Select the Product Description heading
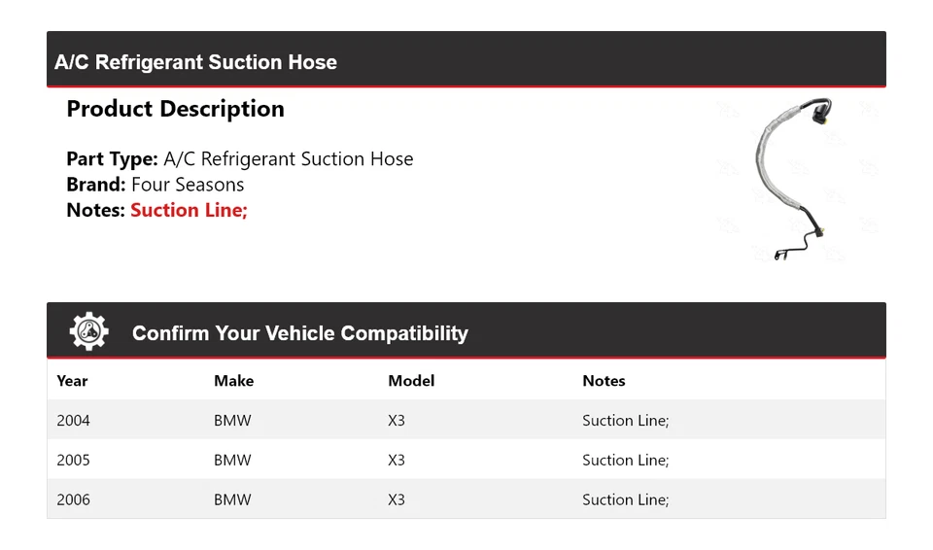Viewport: 933px width, 550px height. pos(175,109)
